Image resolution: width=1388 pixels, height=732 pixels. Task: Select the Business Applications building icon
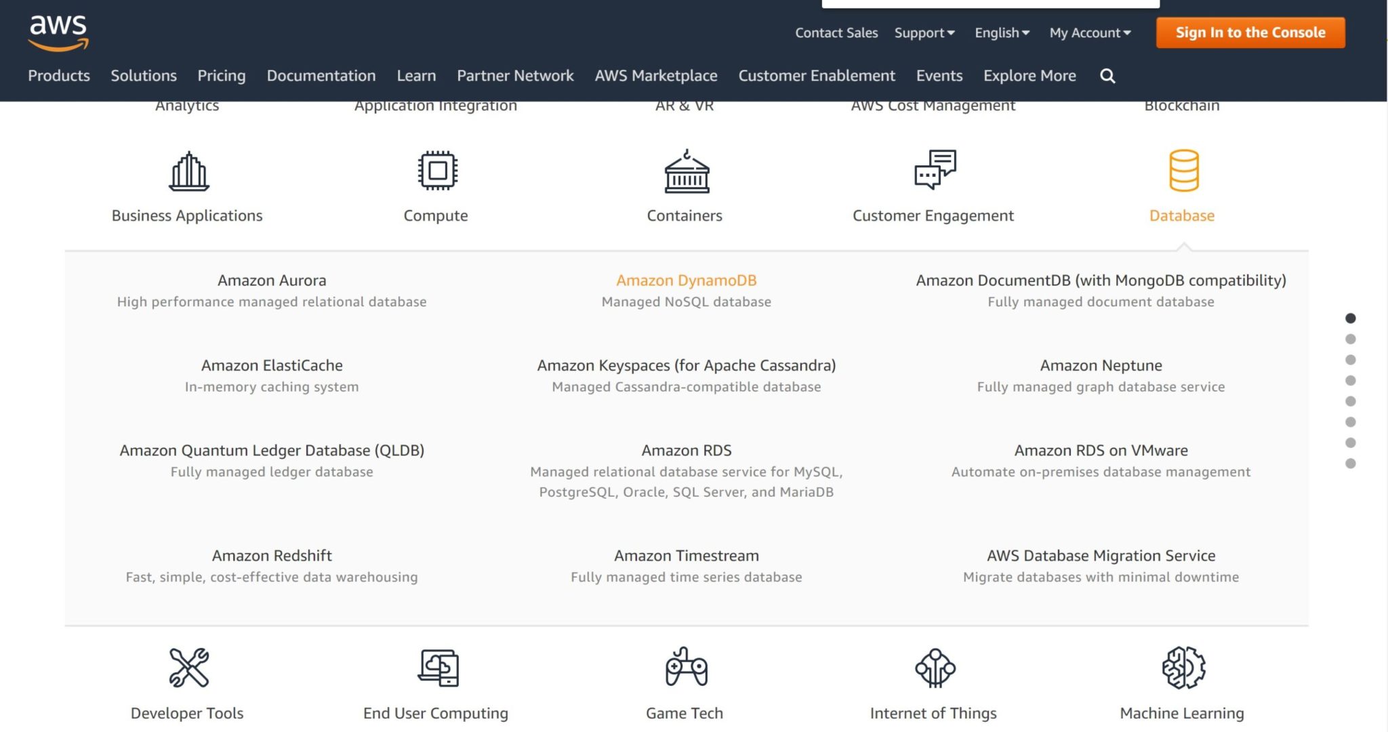point(188,171)
